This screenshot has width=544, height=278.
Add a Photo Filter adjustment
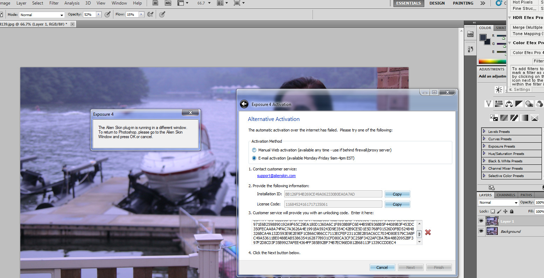pos(529,103)
